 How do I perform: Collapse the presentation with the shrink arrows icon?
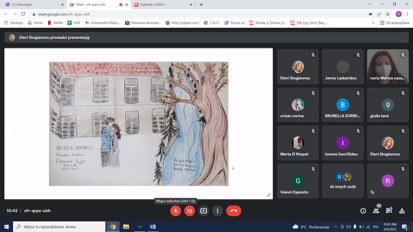[269, 195]
